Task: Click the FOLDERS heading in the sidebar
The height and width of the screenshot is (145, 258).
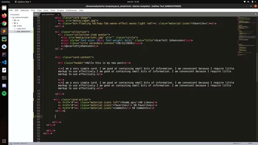Action: coord(15,14)
